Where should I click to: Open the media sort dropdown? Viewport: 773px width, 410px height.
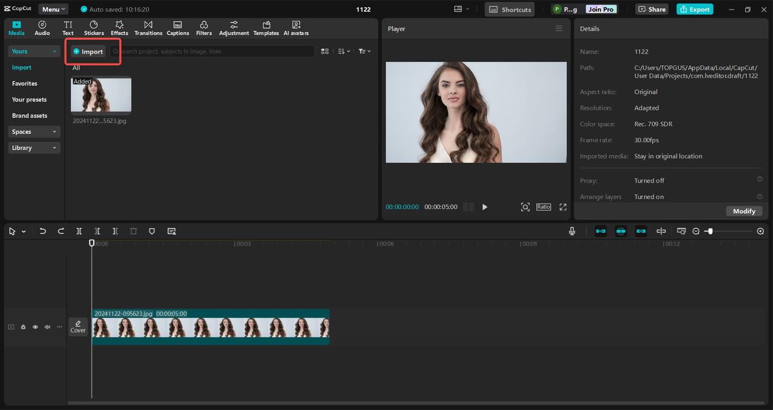[x=344, y=51]
